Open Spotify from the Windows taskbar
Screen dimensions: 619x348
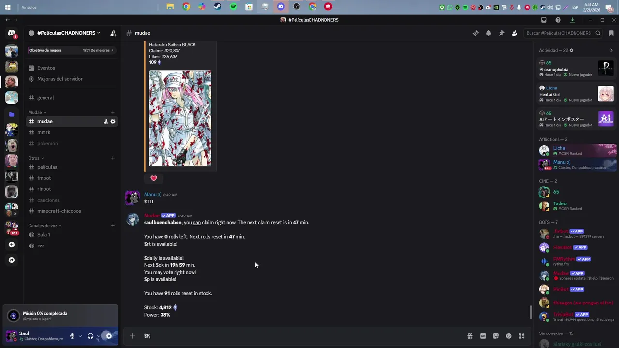(x=233, y=7)
